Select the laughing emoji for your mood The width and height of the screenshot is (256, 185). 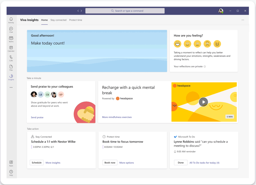[x=177, y=44]
